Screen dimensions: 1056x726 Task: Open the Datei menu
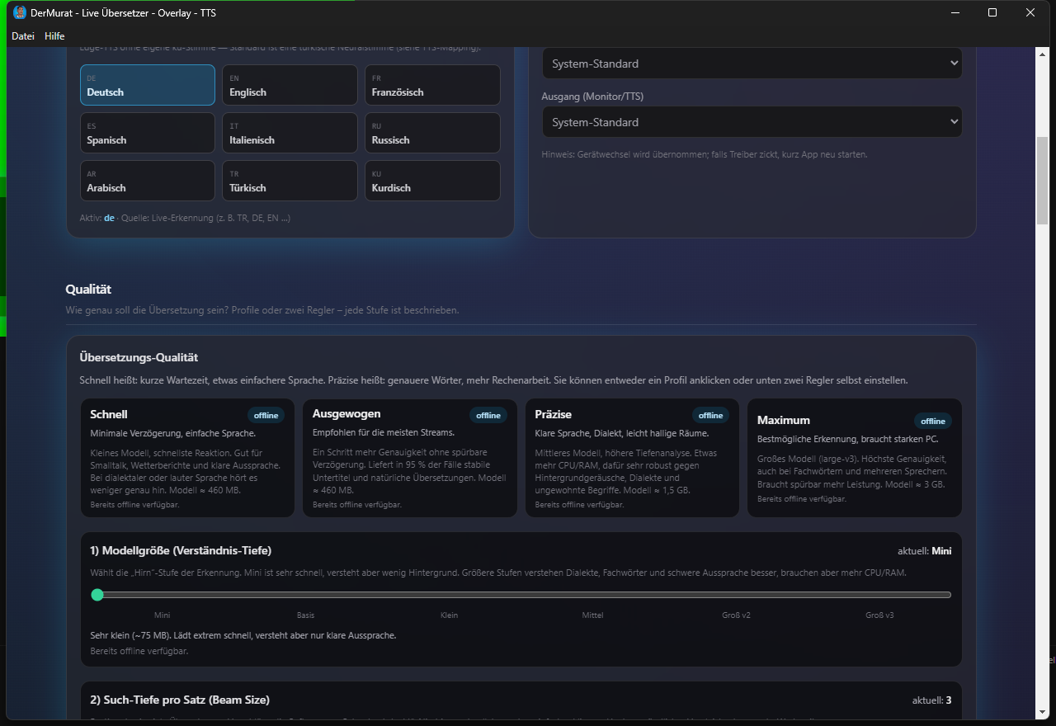23,36
